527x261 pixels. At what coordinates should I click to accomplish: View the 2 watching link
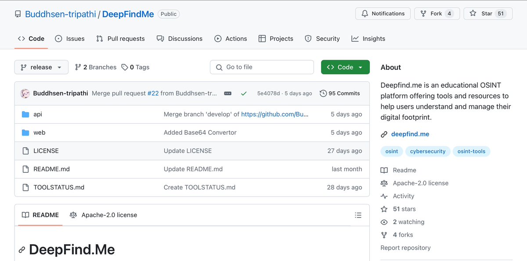pos(403,222)
